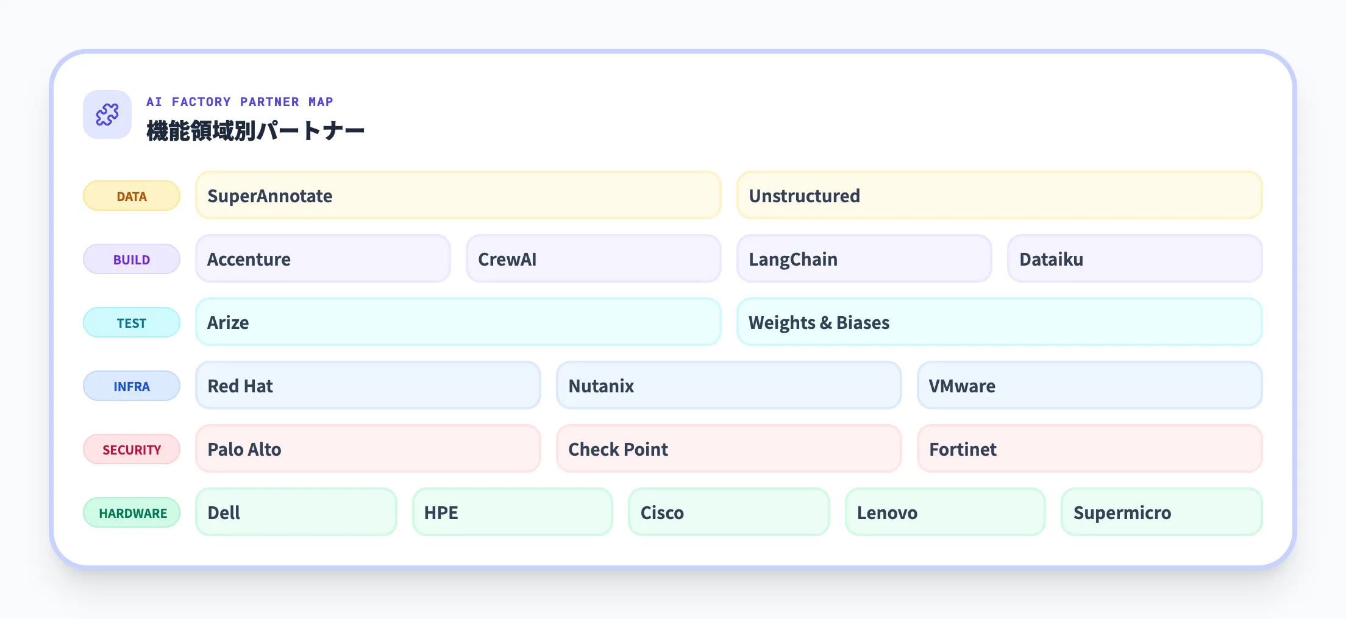The image size is (1346, 619).
Task: Select the Weights & Biases card
Action: [999, 322]
